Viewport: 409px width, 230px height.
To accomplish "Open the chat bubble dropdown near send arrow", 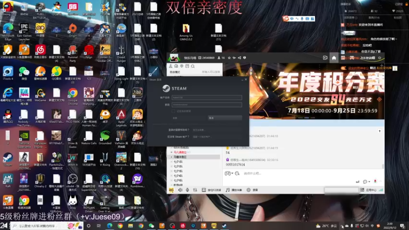I will [x=366, y=181].
